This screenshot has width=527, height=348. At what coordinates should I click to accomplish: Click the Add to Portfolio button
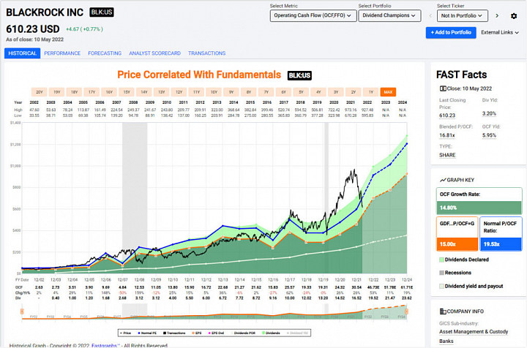click(451, 33)
